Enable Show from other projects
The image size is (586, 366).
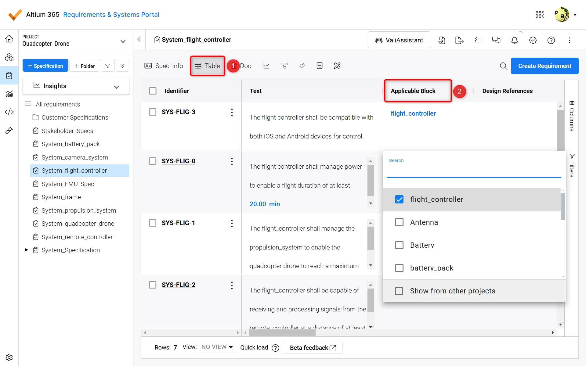point(399,291)
